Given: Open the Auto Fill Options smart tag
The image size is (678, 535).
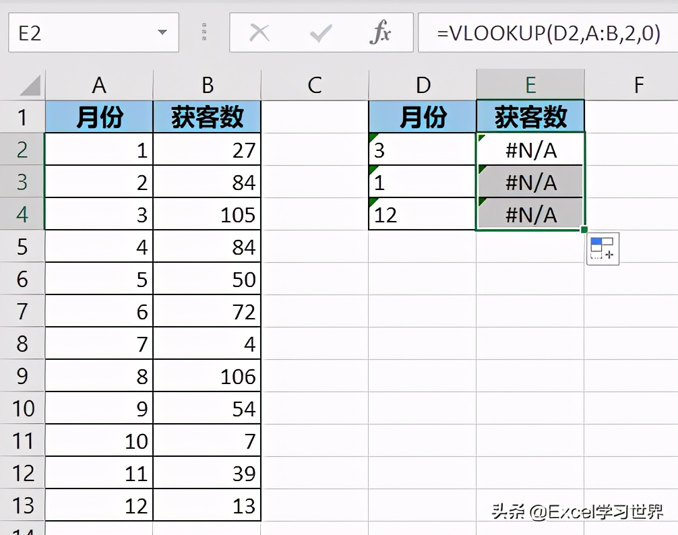Looking at the screenshot, I should click(602, 249).
